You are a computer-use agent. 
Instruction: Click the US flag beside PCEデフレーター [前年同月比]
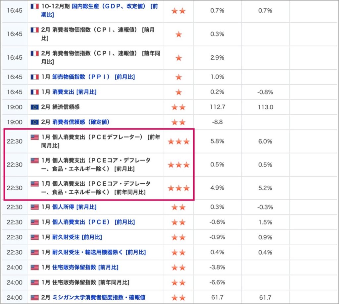point(34,137)
